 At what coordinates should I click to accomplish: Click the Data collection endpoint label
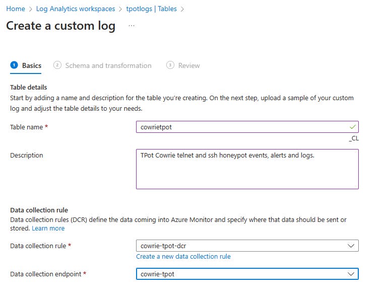pos(46,274)
